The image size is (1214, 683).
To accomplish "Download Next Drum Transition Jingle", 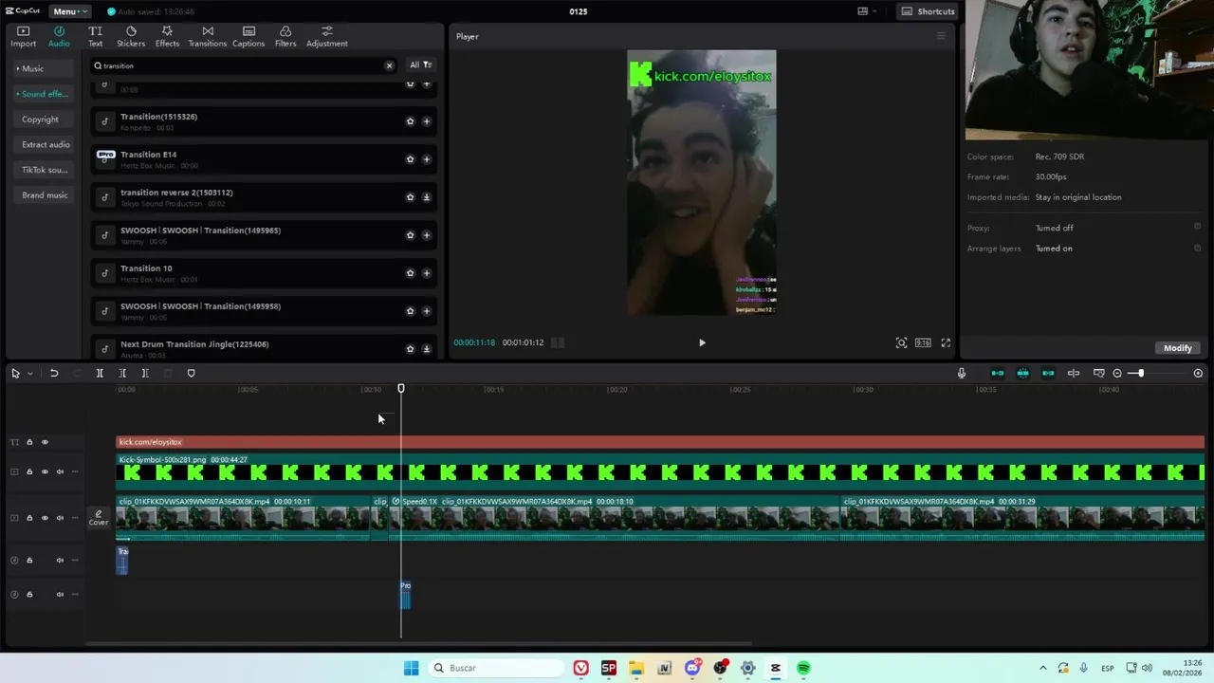I will (x=426, y=349).
